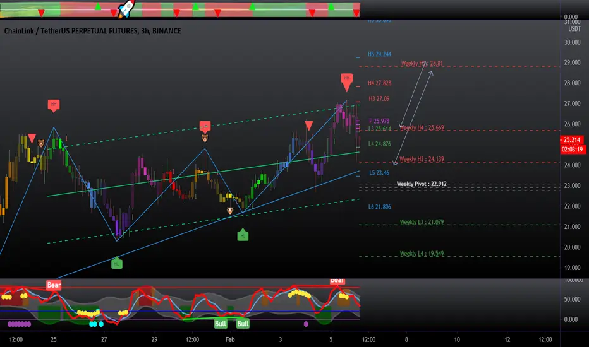Click the row of purple dots at oscillator start
The image size is (589, 347).
[x=19, y=324]
